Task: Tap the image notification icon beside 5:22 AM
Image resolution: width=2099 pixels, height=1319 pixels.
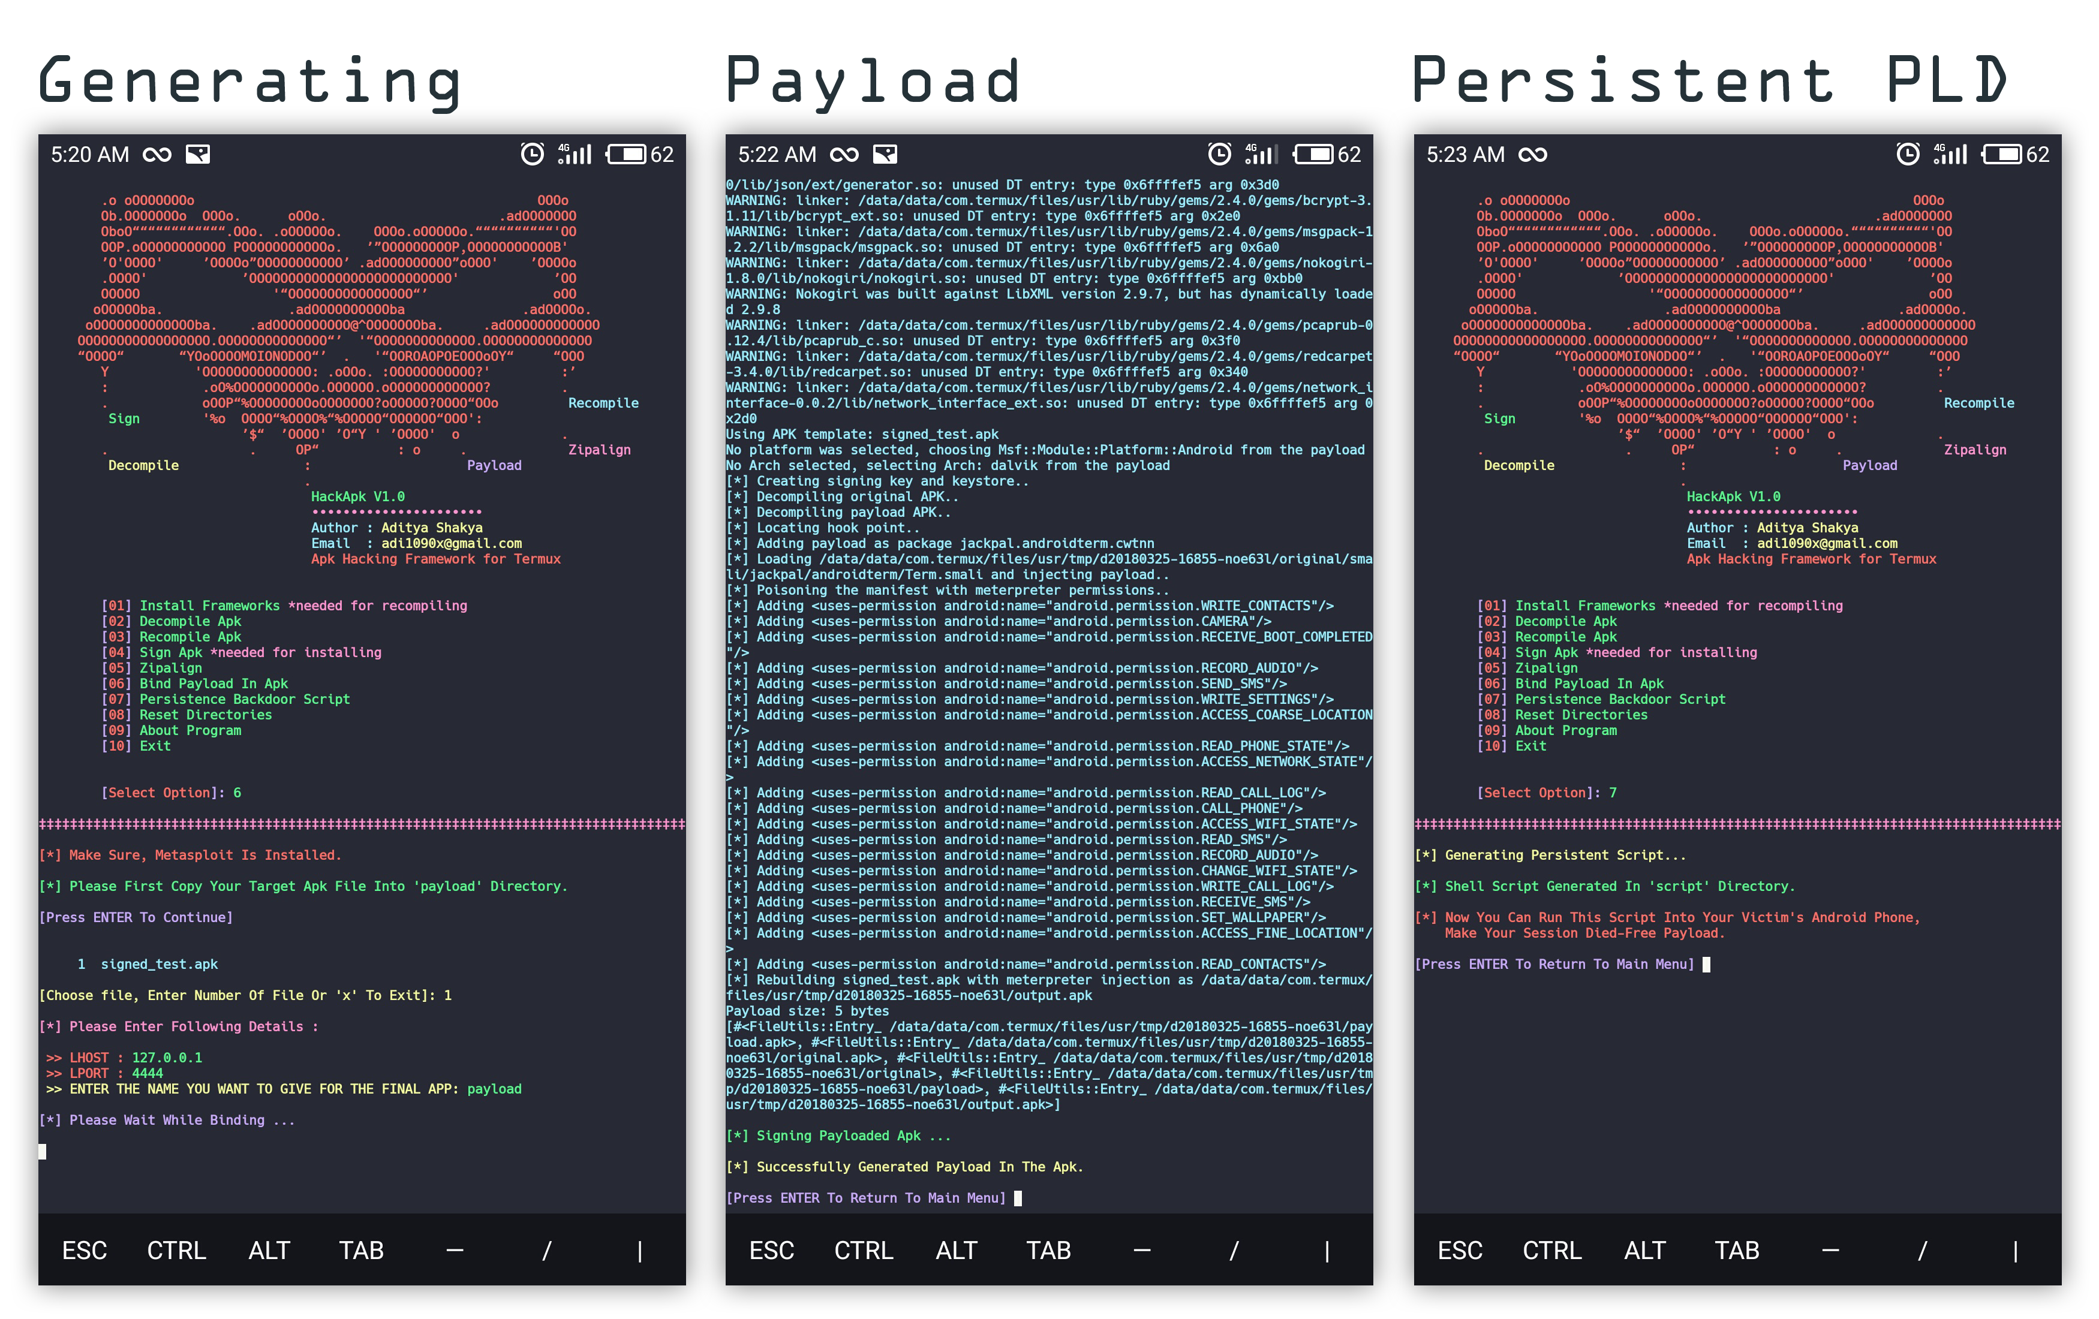Action: [885, 155]
